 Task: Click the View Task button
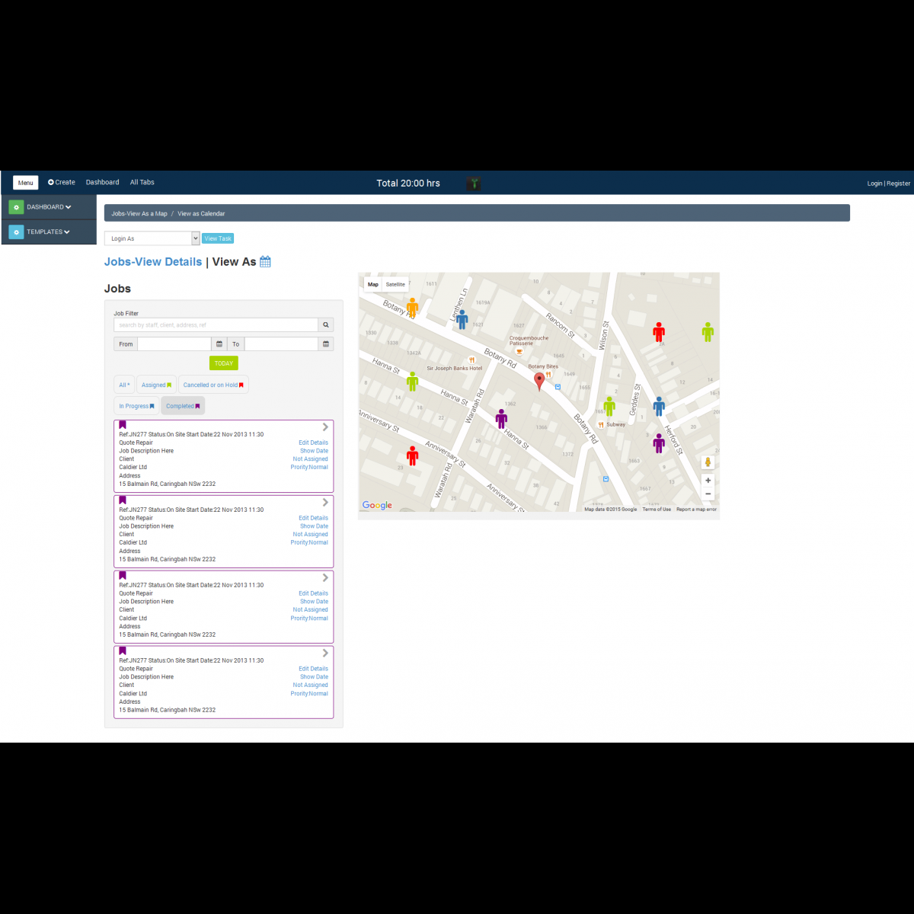pyautogui.click(x=218, y=238)
